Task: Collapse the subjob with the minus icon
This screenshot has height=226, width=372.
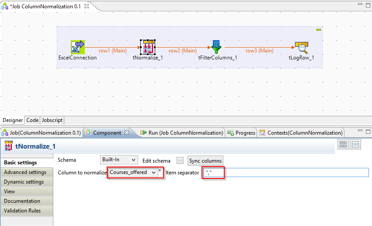Action: pos(319,30)
